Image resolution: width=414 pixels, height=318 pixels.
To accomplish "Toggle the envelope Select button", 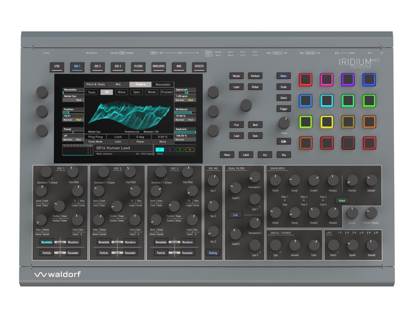I will (342, 200).
